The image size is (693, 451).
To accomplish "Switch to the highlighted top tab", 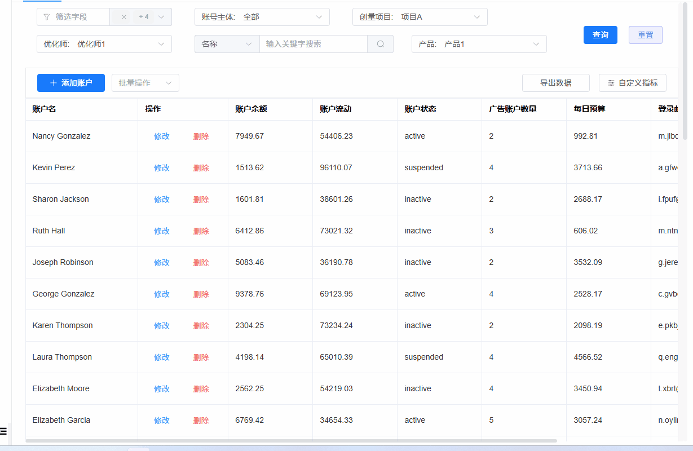I will (x=42, y=2).
